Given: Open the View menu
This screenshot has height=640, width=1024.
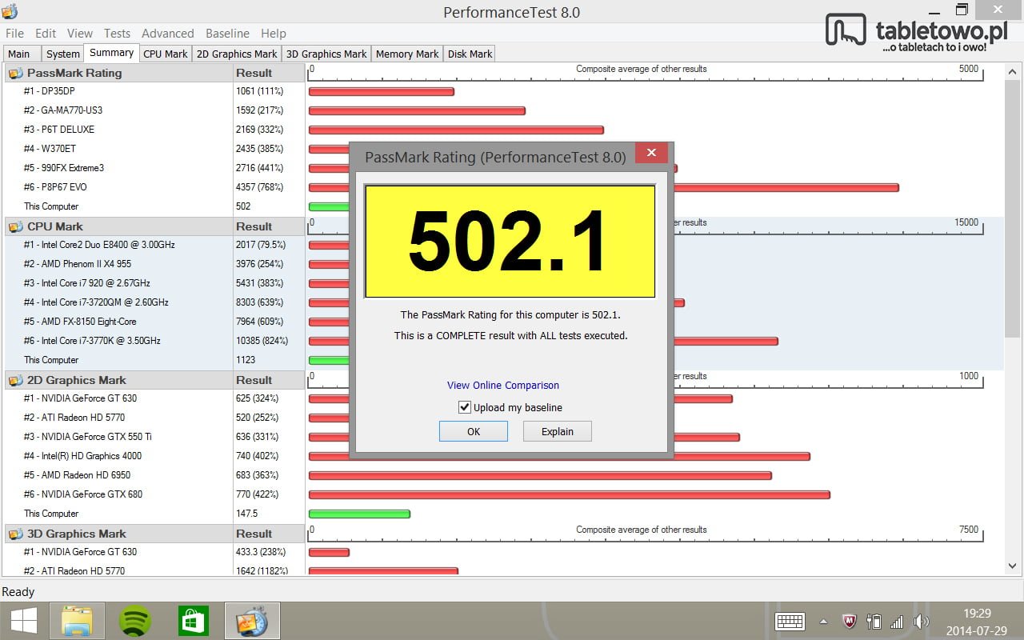Looking at the screenshot, I should coord(80,34).
